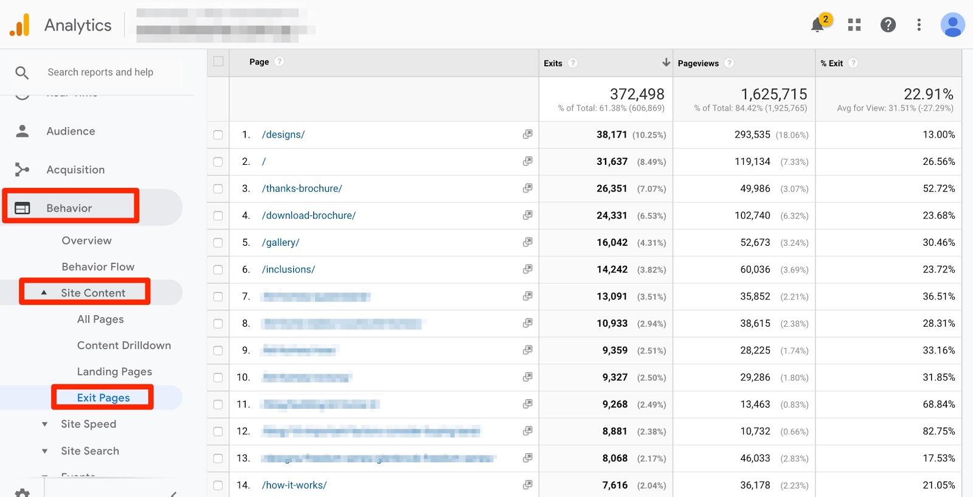This screenshot has width=973, height=497.
Task: Open the Acquisition menu
Action: (x=75, y=170)
